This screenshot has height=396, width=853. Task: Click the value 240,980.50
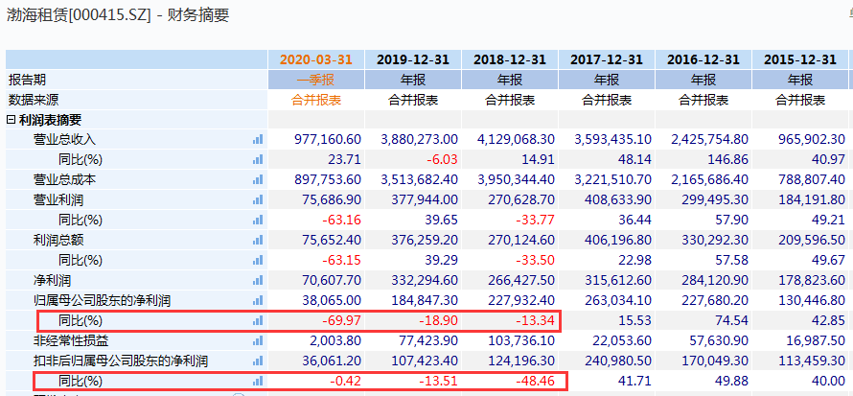pos(618,361)
